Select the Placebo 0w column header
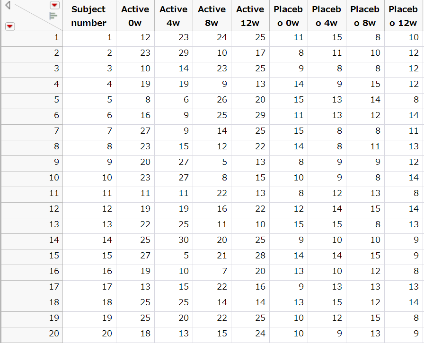 [x=288, y=15]
